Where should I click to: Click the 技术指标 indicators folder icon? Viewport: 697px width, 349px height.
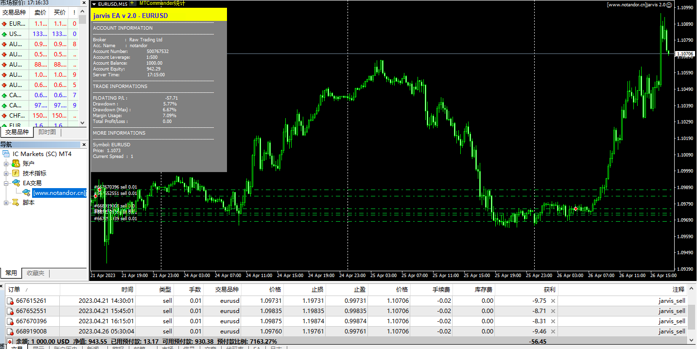click(x=16, y=173)
